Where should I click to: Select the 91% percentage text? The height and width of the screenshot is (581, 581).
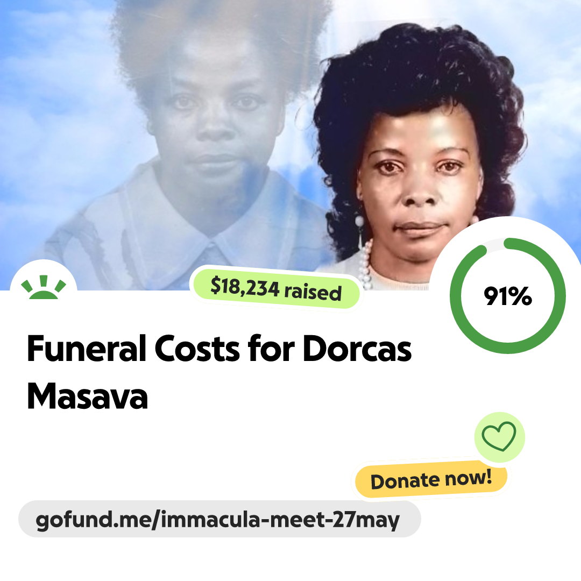(508, 296)
